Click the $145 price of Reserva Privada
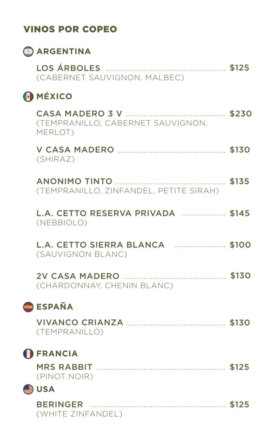The image size is (278, 443). coord(240,213)
